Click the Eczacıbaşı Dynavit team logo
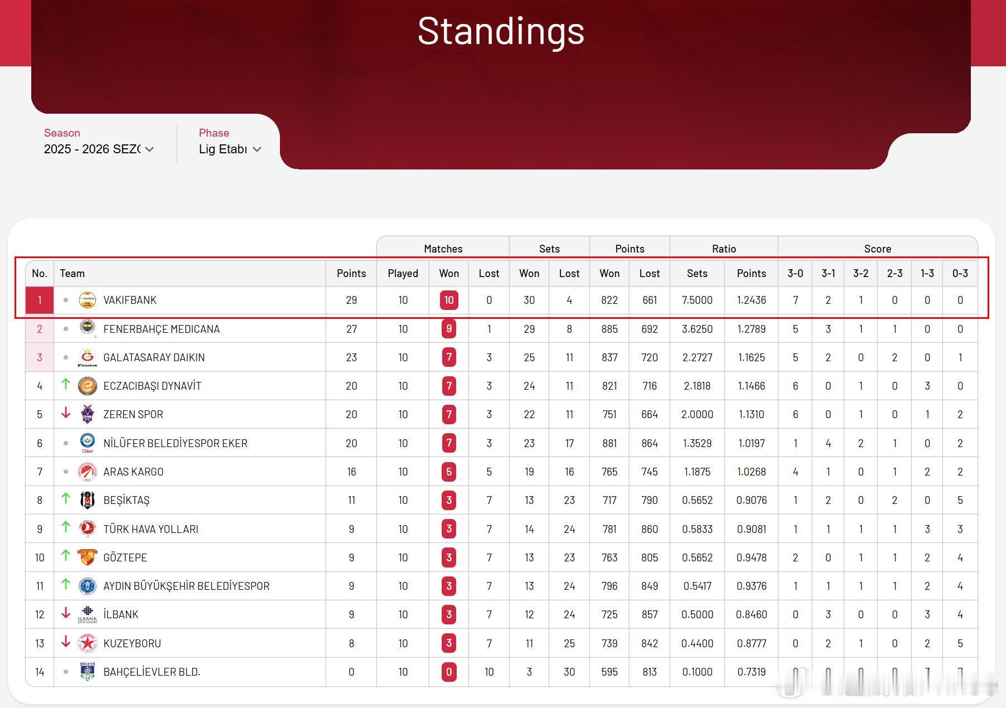This screenshot has width=1006, height=708. [x=88, y=386]
